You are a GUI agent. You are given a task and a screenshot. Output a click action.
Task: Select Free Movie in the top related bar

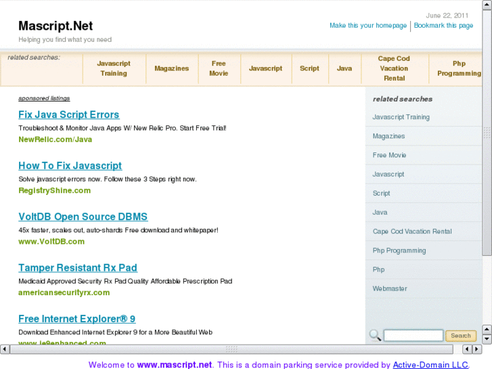219,68
